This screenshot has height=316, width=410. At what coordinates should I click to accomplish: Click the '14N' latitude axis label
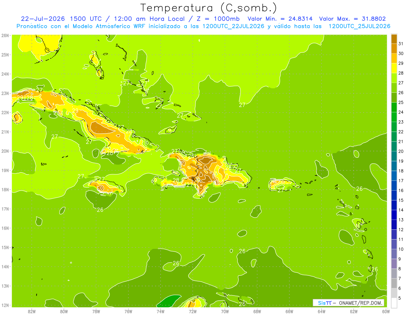point(5,267)
